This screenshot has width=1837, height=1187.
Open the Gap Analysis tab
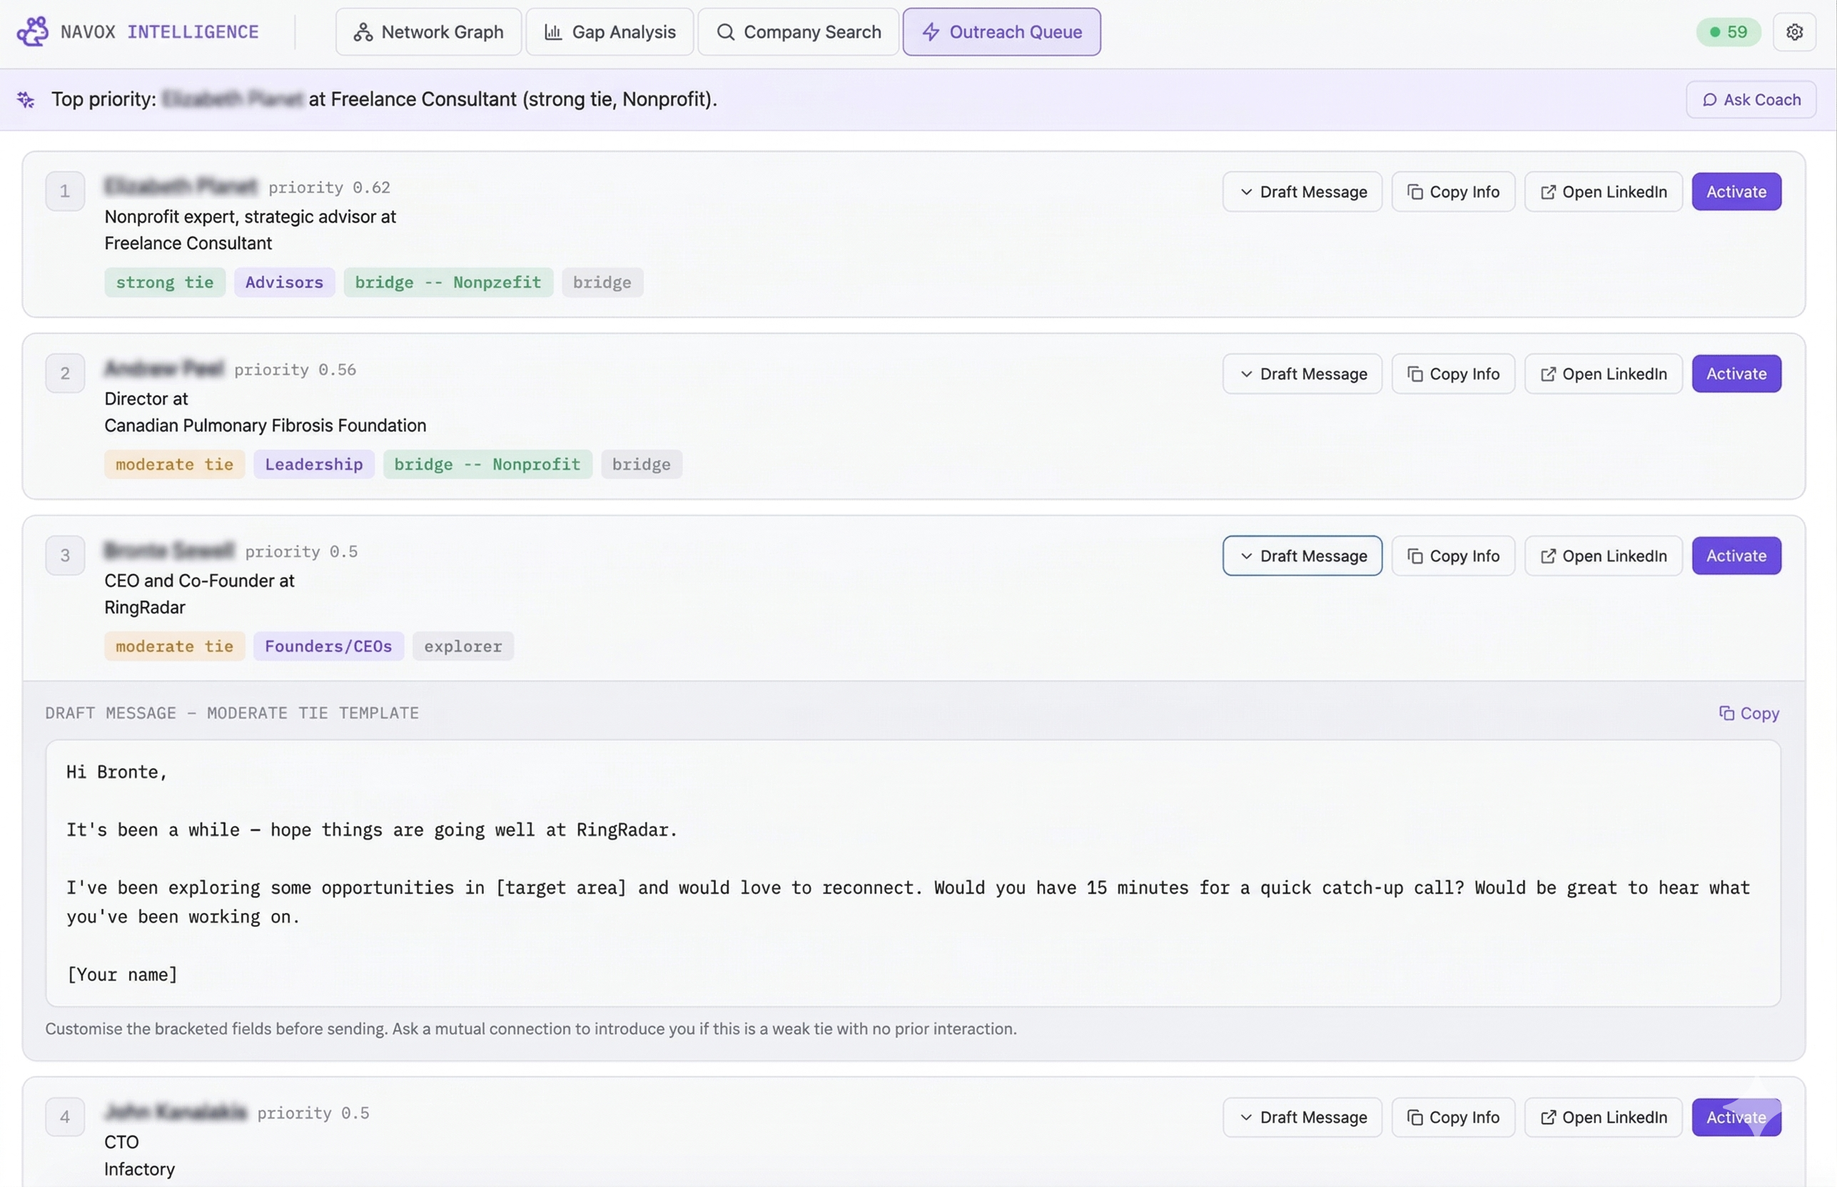click(x=609, y=32)
